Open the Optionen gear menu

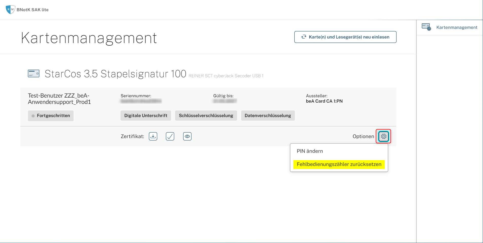point(384,136)
